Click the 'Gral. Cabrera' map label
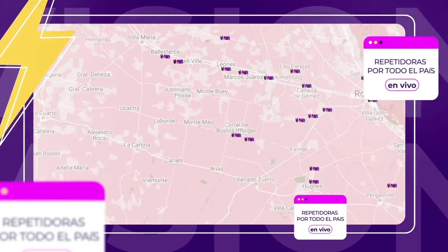The height and width of the screenshot is (252, 448). point(86,89)
